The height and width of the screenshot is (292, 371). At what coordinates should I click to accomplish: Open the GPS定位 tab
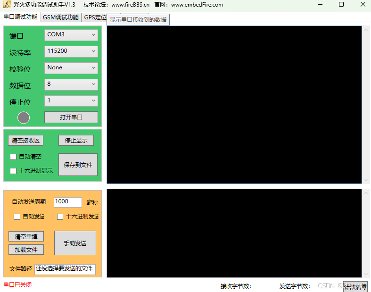point(95,17)
